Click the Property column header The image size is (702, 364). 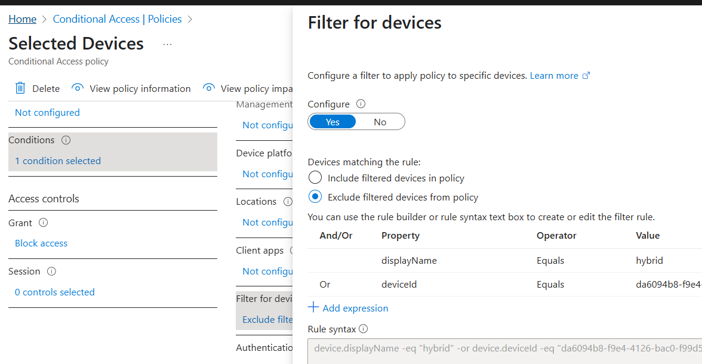[x=400, y=236]
